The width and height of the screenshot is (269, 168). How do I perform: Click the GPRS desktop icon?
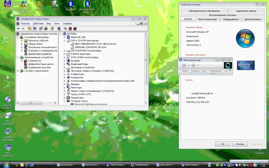55,6
